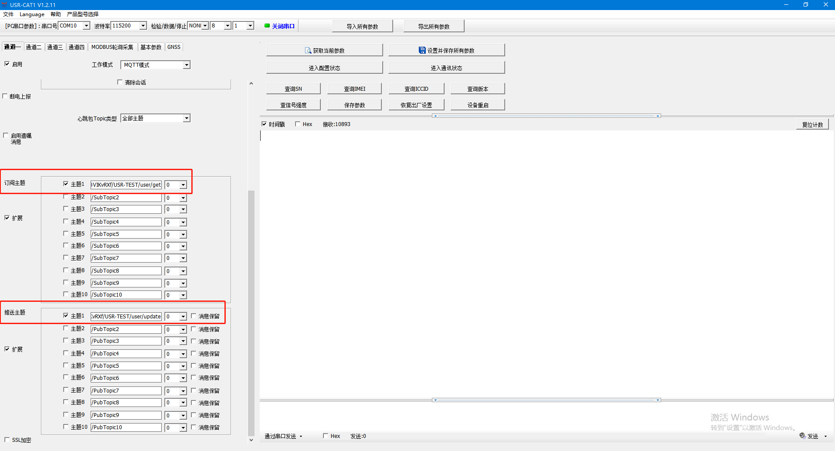Image resolution: width=835 pixels, height=451 pixels.
Task: Click the magnifier icon on 获取当前参数
Action: click(x=308, y=51)
